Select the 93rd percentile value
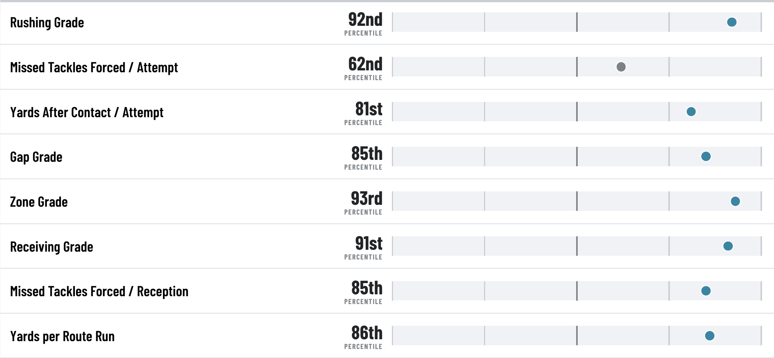 (366, 198)
